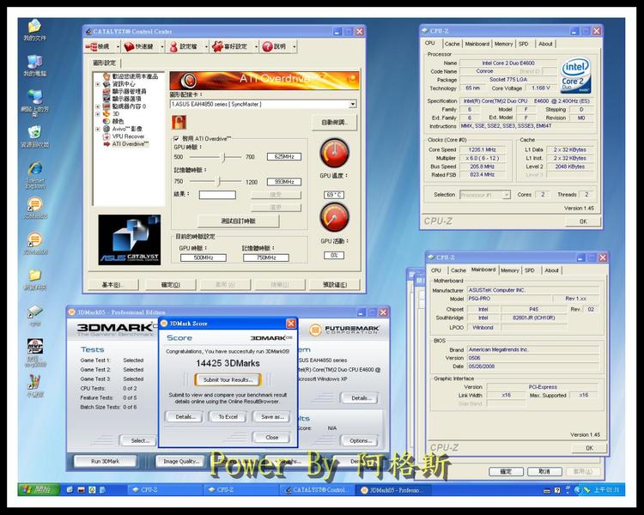This screenshot has width=644, height=515.
Task: Switch to the CATALYST Control taskbar item
Action: point(316,490)
